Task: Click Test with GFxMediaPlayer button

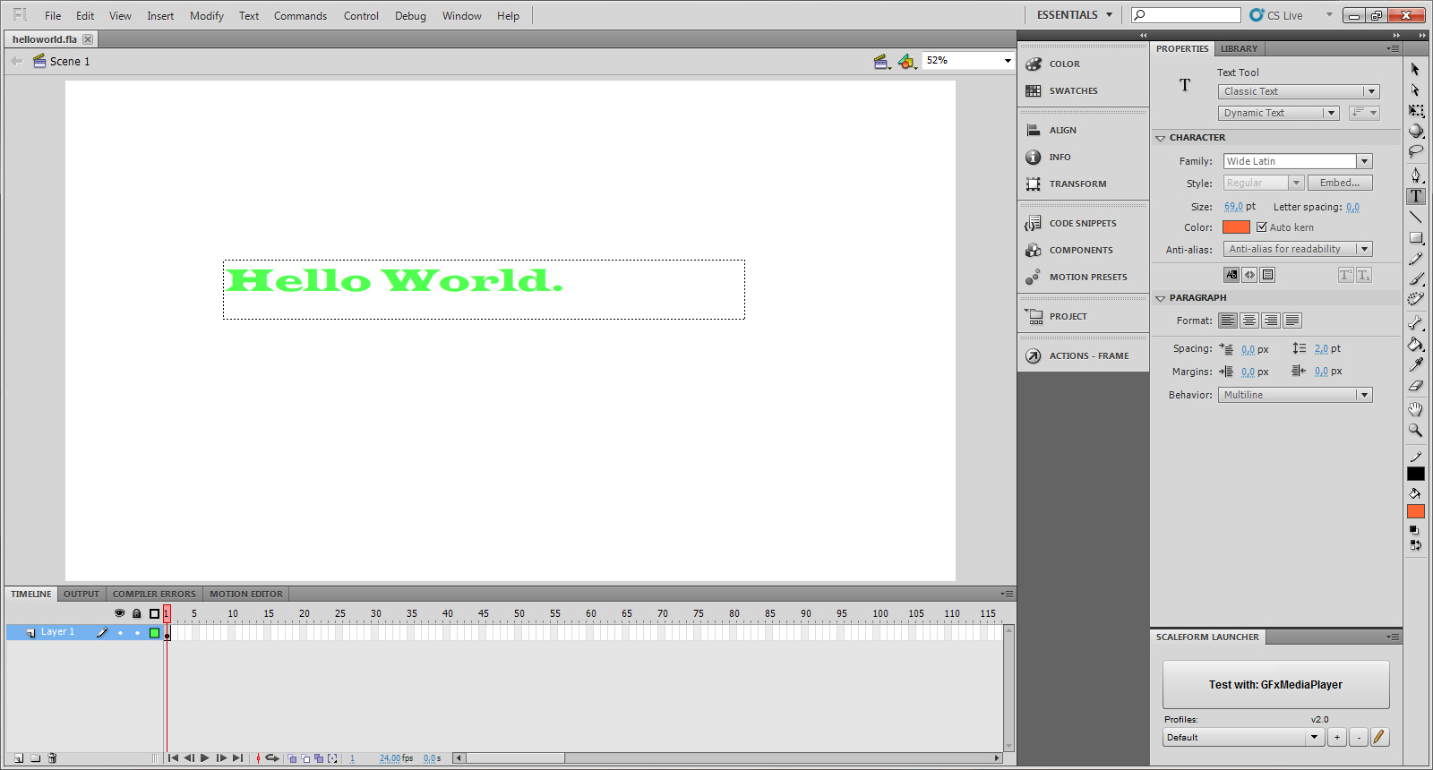Action: (x=1275, y=685)
